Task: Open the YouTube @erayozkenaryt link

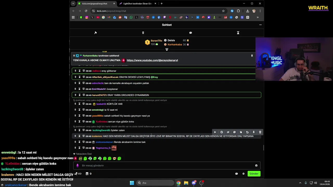Action: (152, 60)
